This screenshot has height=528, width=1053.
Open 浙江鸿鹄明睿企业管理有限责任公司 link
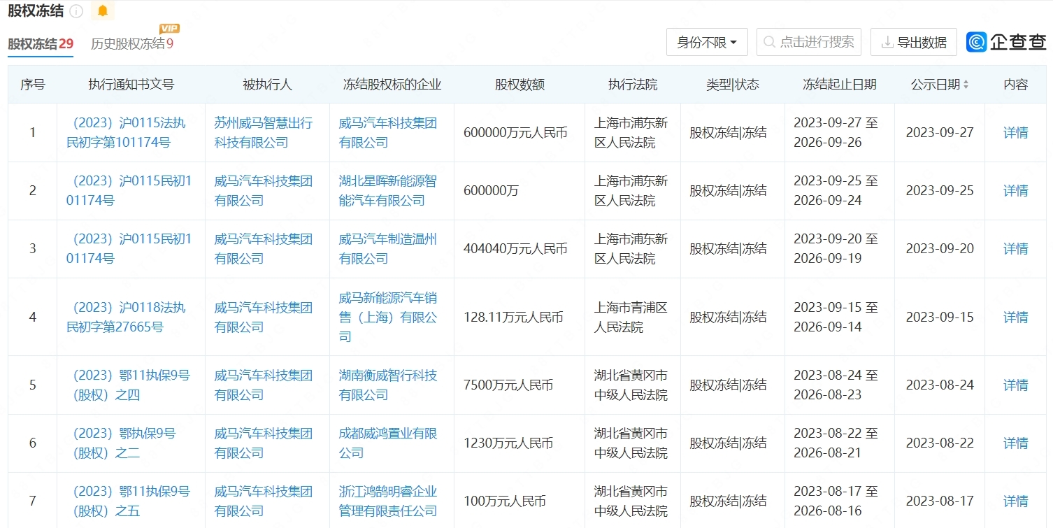click(x=387, y=501)
